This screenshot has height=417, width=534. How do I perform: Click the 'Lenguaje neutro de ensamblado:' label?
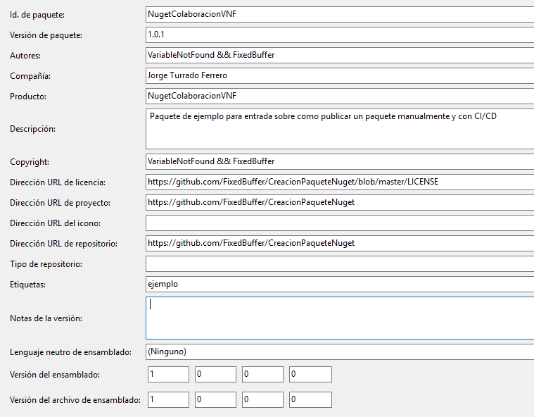(70, 352)
